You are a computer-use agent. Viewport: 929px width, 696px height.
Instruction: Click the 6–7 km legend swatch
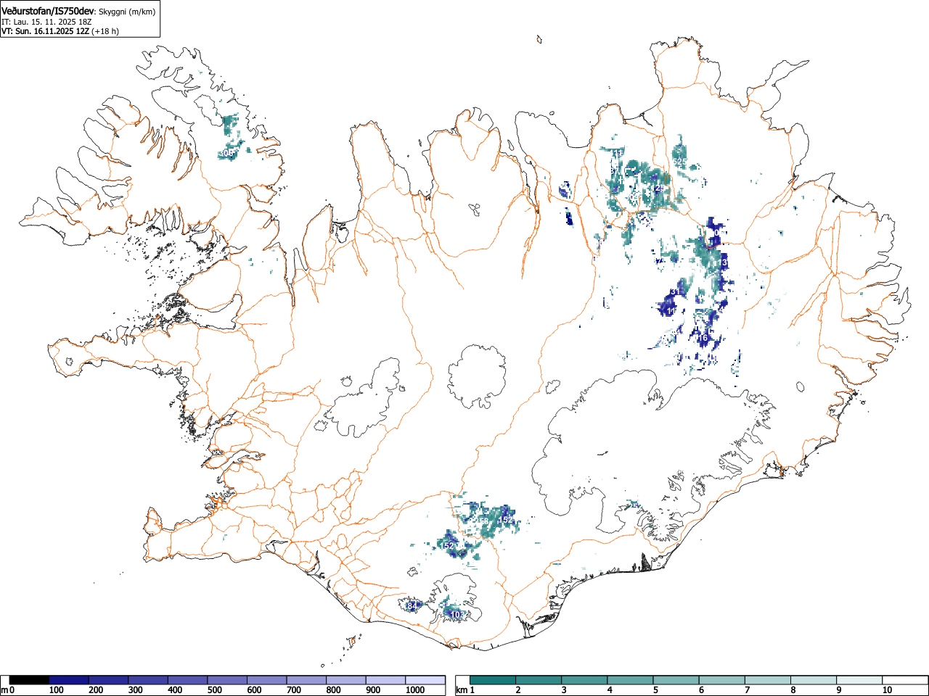pos(721,680)
